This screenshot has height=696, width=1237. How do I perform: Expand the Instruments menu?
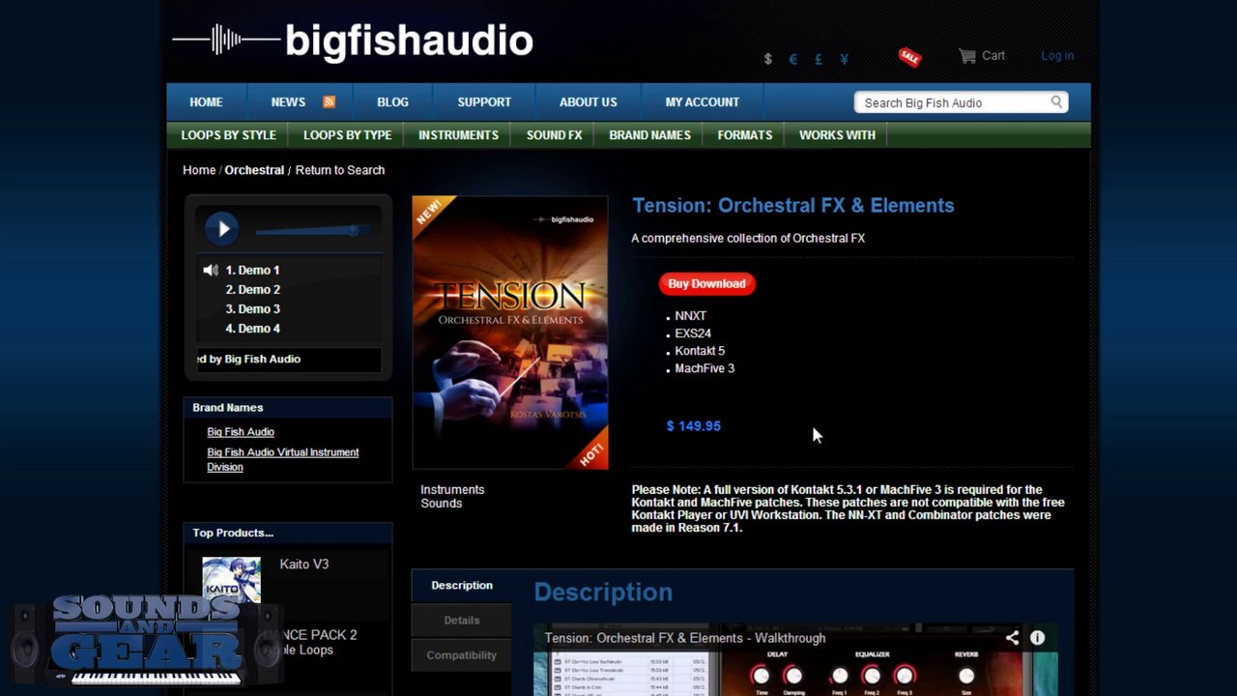(x=458, y=134)
